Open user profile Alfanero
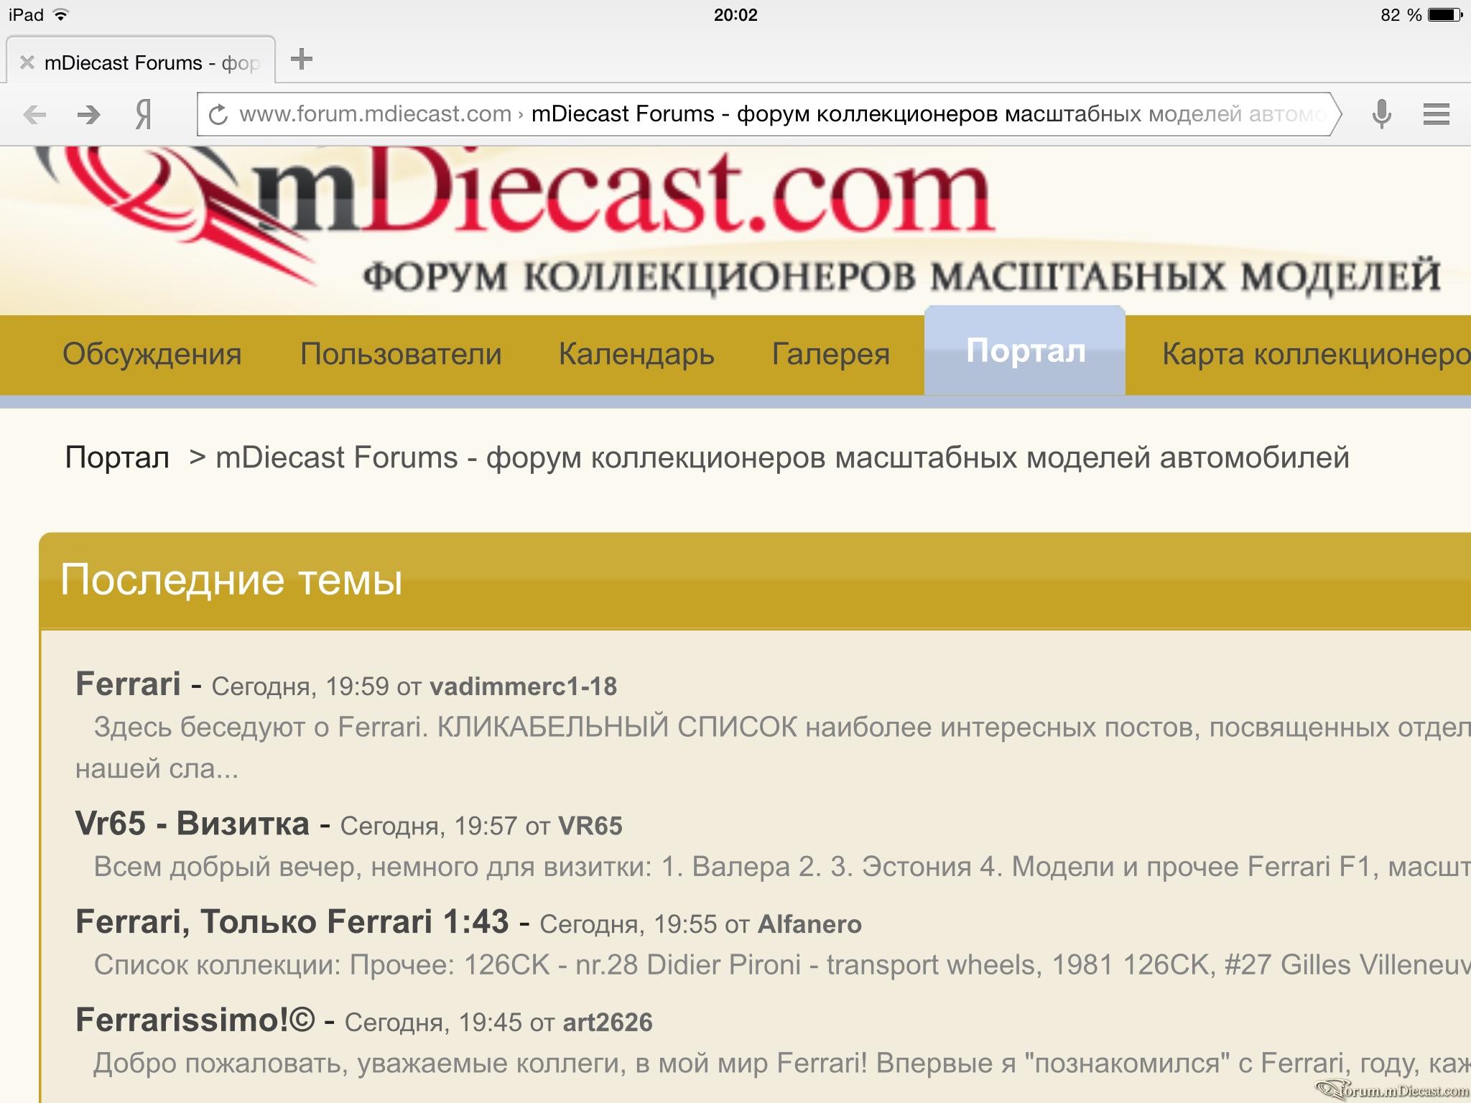 click(809, 924)
